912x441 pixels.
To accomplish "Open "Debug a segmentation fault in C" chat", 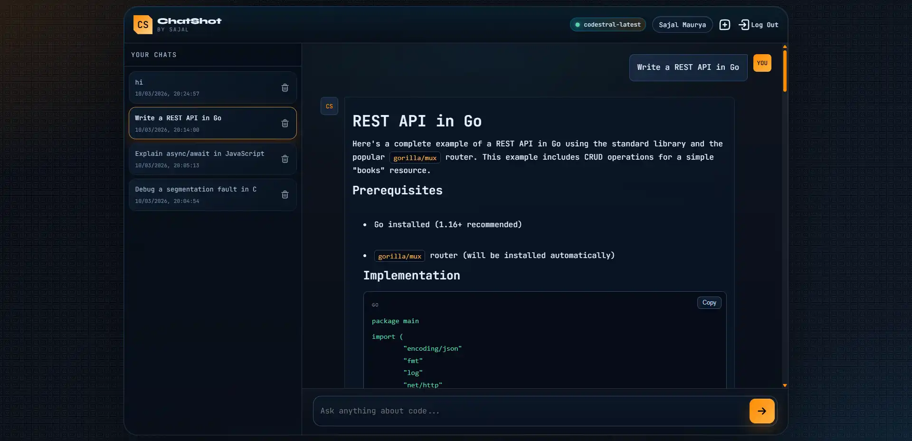I will [212, 194].
